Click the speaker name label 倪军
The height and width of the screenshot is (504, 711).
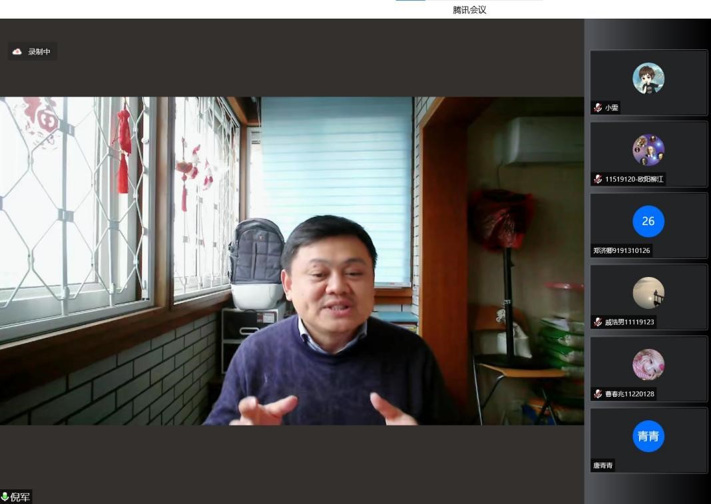[20, 497]
